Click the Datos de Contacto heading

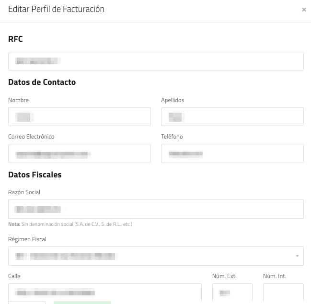click(x=42, y=82)
